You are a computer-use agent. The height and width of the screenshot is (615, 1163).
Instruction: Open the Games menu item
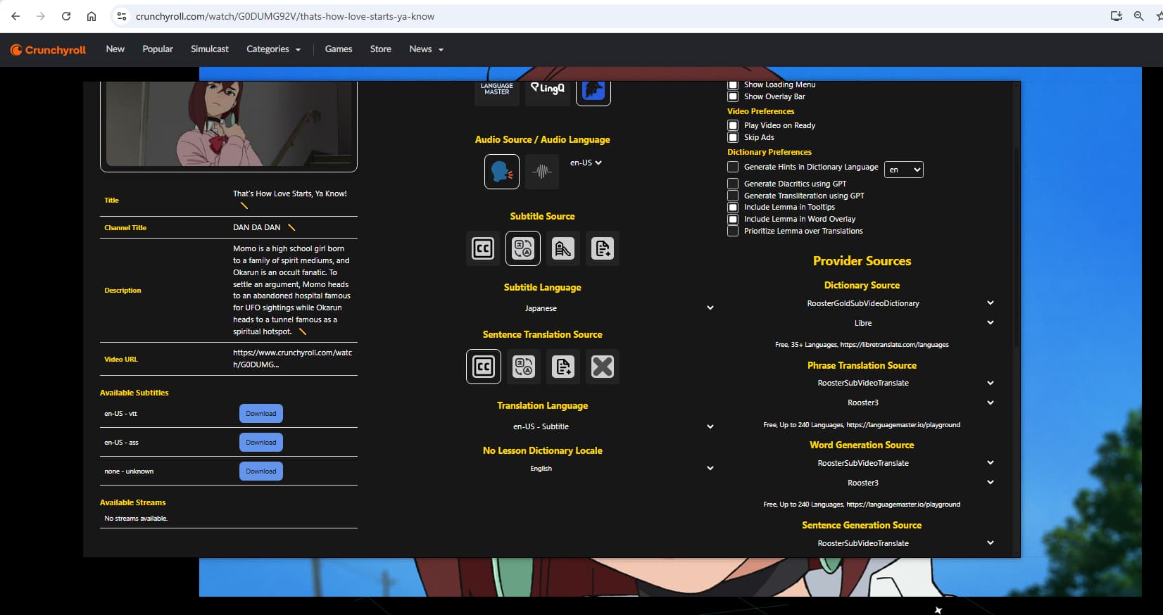[x=339, y=49]
